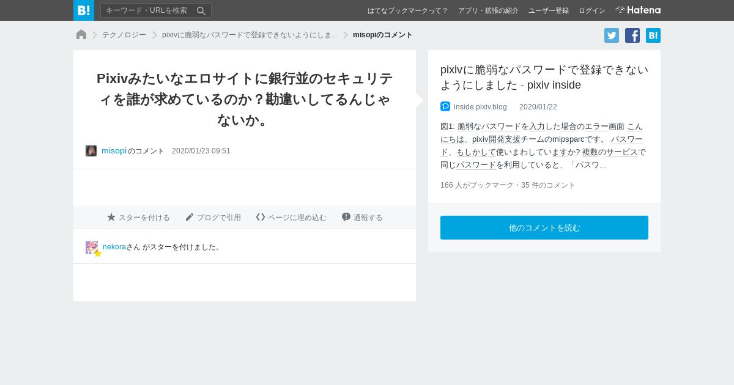The image size is (734, 385).
Task: Click スターを付ける star button
Action: pyautogui.click(x=139, y=218)
